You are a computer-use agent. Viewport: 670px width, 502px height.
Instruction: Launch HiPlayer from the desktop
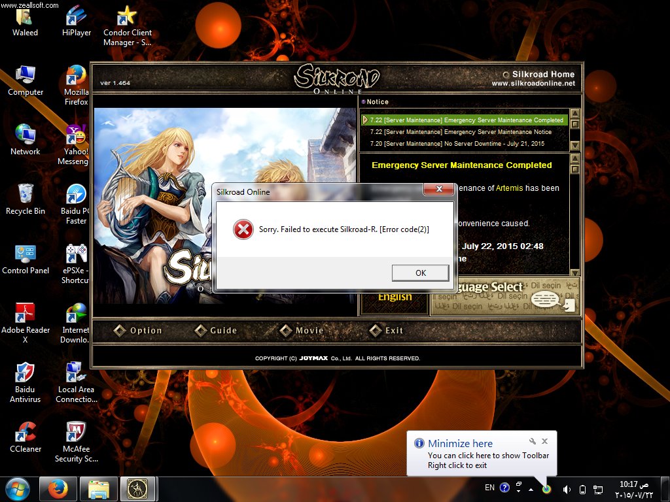76,20
